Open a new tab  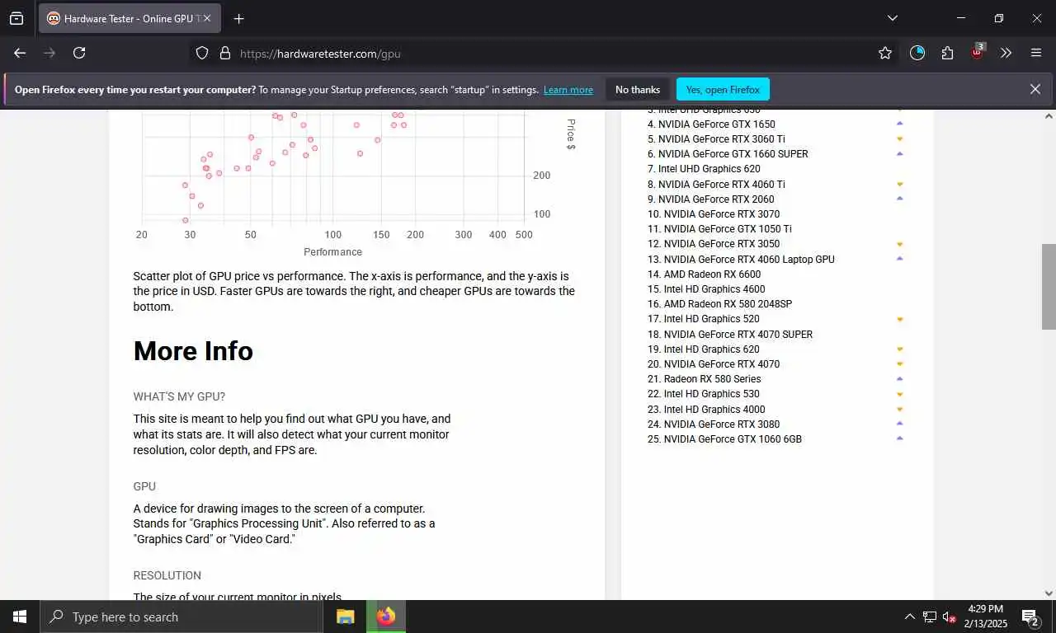(238, 18)
